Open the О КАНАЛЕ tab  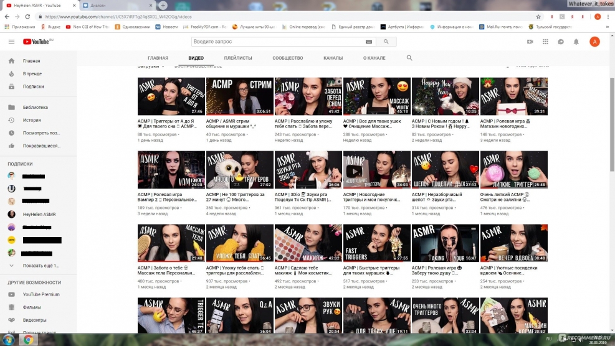374,58
